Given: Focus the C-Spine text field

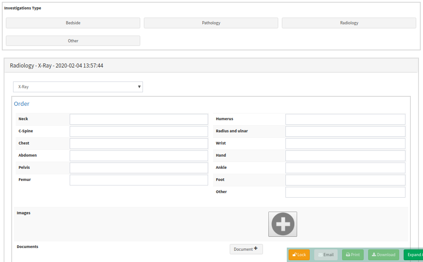Looking at the screenshot, I should (138, 131).
